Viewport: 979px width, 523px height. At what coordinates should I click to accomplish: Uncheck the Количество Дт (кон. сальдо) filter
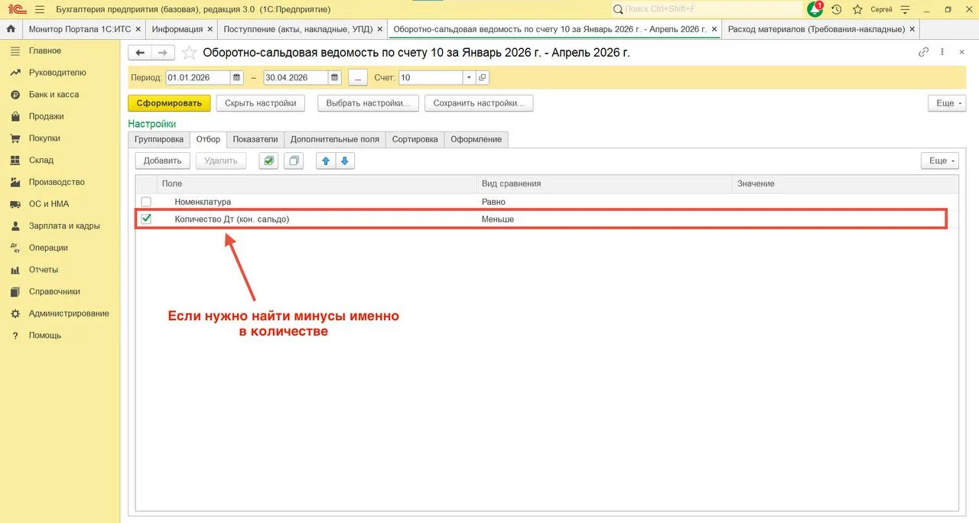tap(146, 219)
